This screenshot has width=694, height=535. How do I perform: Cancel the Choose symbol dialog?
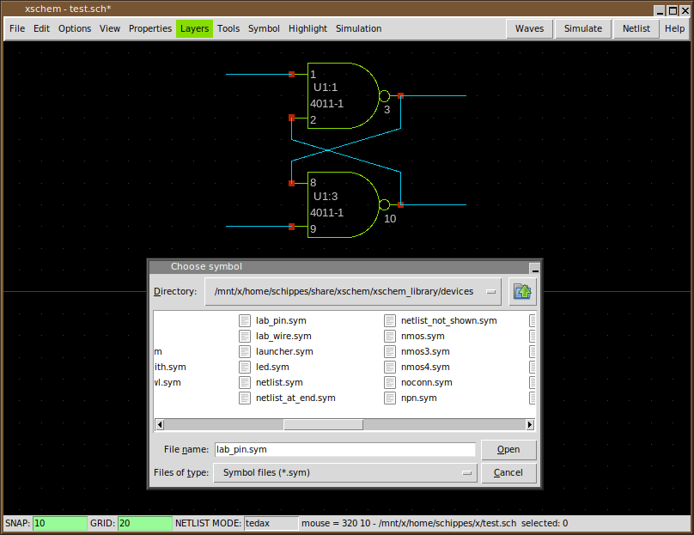tap(508, 473)
